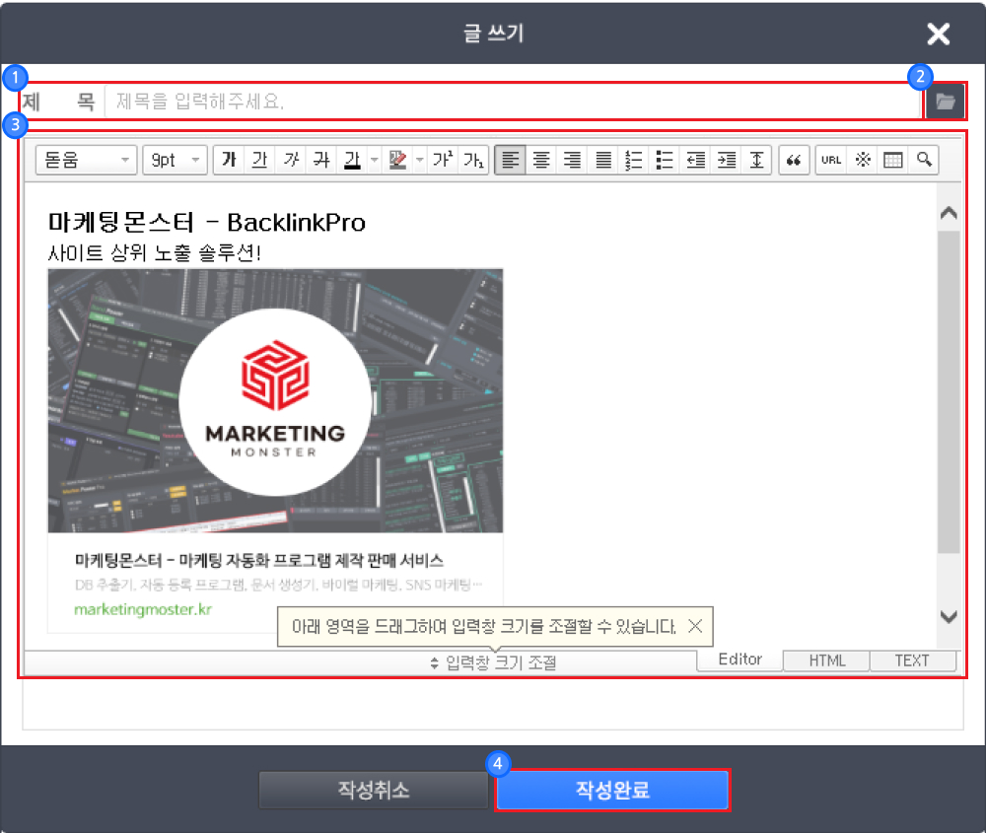Viewport: 986px width, 833px height.
Task: Click the 제목 title input field
Action: point(513,101)
